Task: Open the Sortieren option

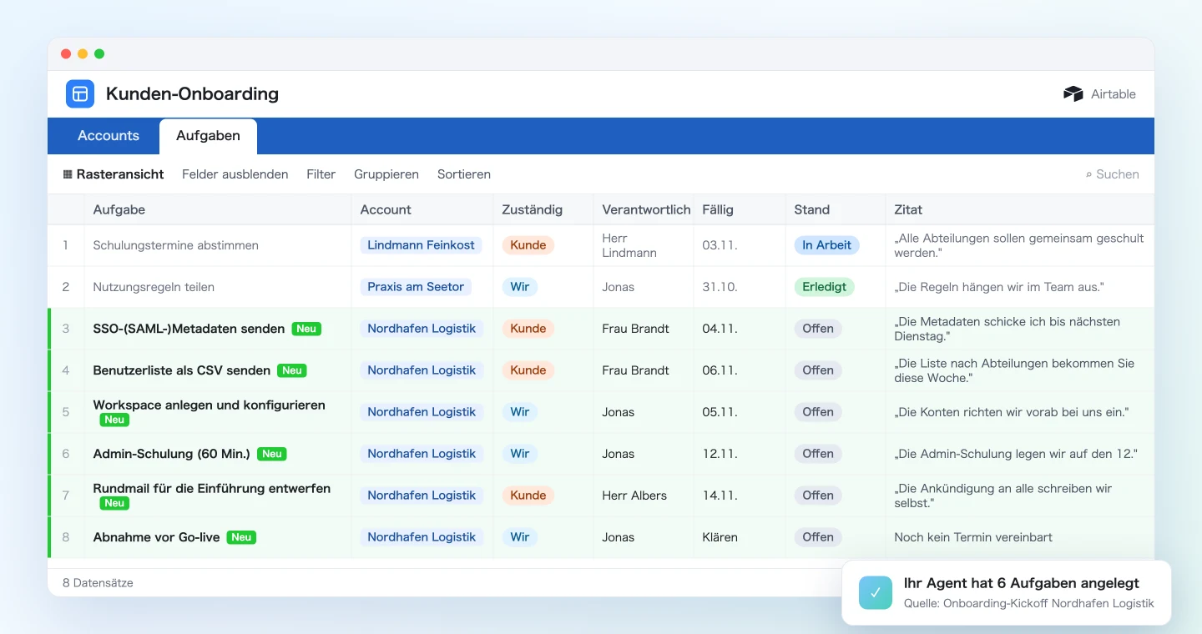Action: click(464, 174)
